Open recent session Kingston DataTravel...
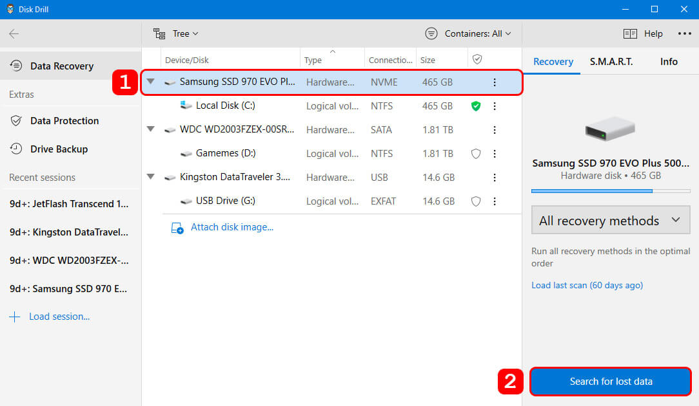 click(x=69, y=232)
